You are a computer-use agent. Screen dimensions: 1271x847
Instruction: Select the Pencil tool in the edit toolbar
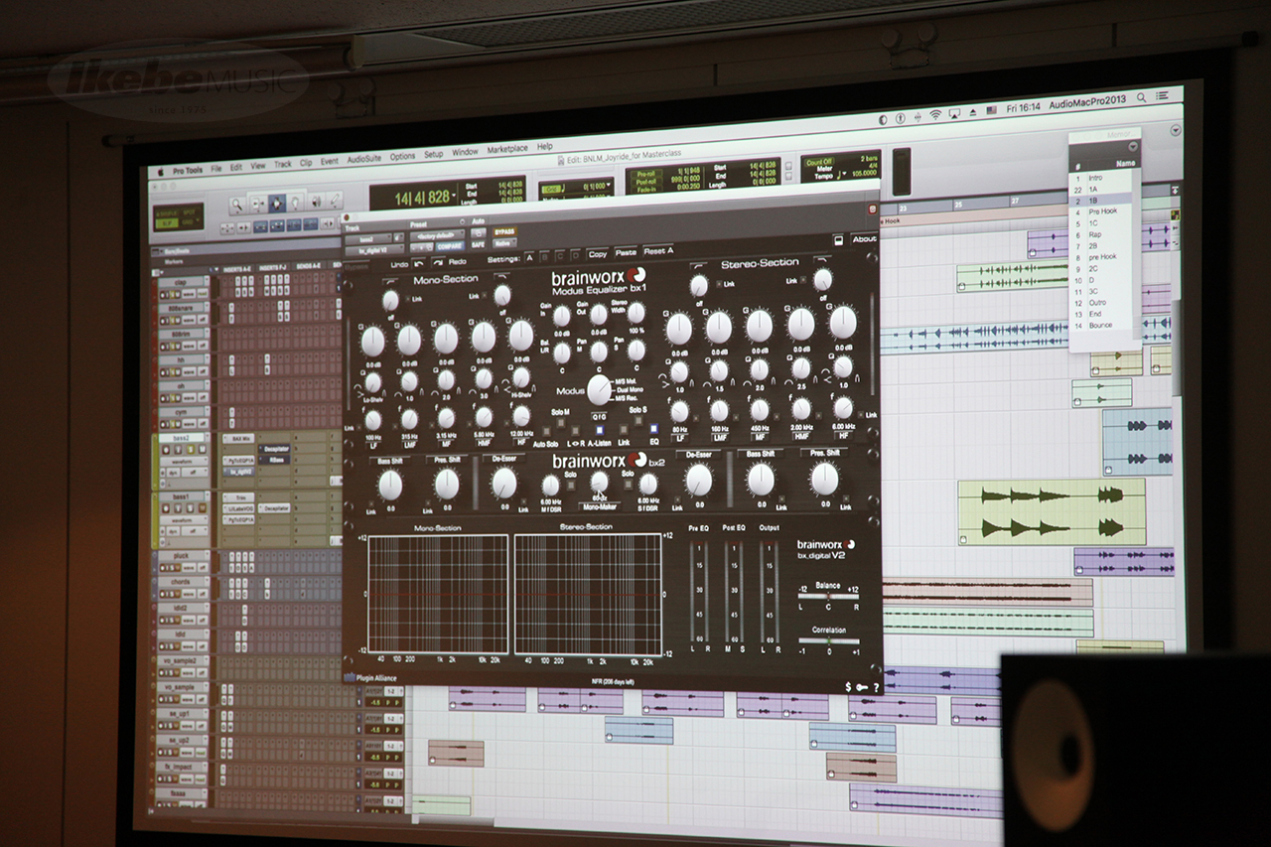point(335,203)
